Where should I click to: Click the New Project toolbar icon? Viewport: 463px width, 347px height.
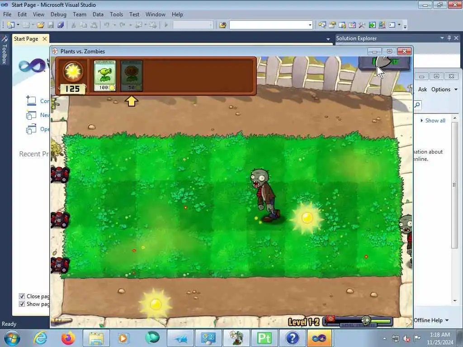[10, 25]
